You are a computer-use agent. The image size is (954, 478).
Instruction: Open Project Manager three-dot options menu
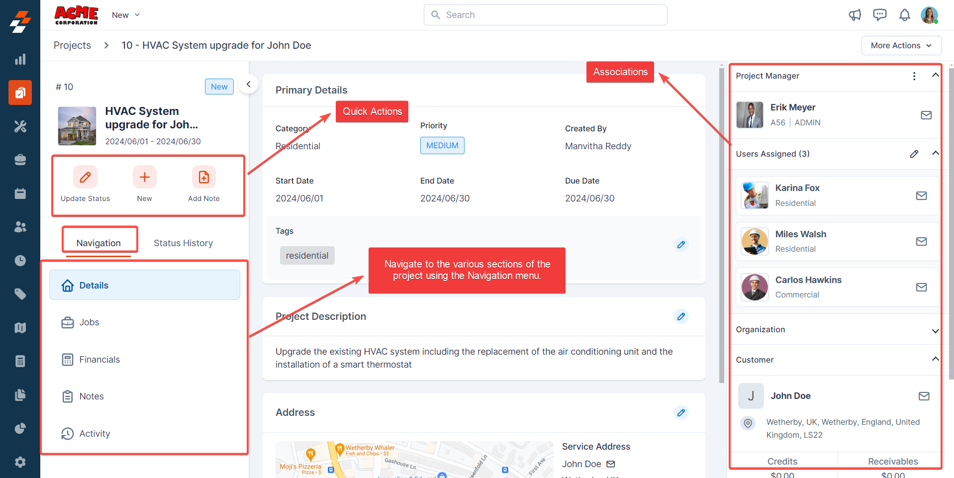pos(914,76)
